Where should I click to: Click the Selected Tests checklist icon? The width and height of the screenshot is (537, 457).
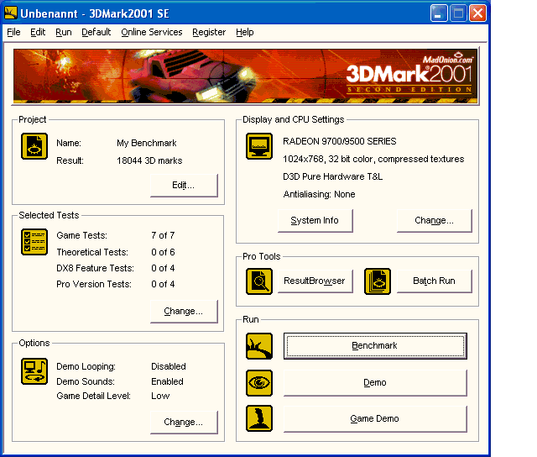(34, 242)
